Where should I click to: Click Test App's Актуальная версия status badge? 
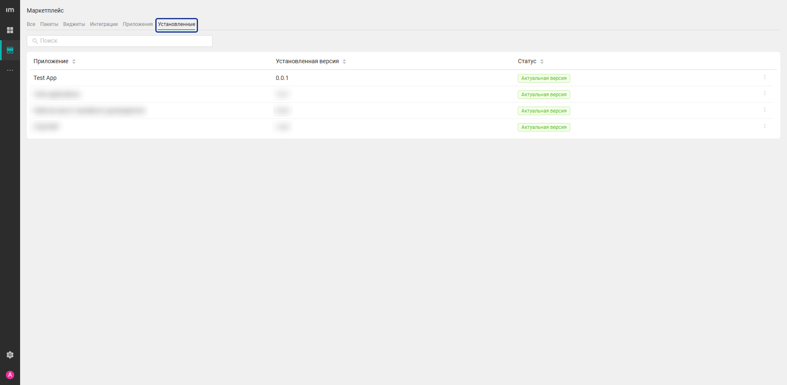pos(544,78)
